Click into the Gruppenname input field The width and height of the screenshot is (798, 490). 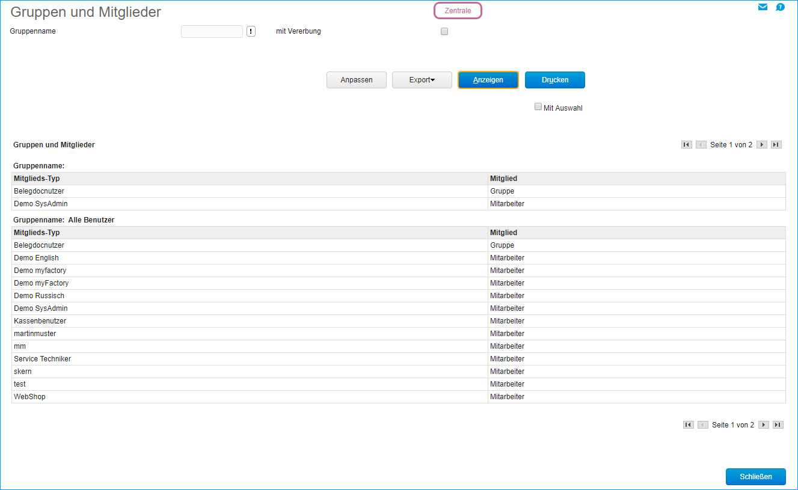coord(212,32)
